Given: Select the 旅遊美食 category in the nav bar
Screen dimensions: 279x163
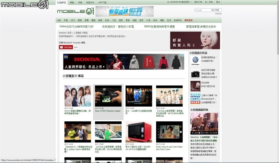Looking at the screenshot, I should tap(177, 20).
